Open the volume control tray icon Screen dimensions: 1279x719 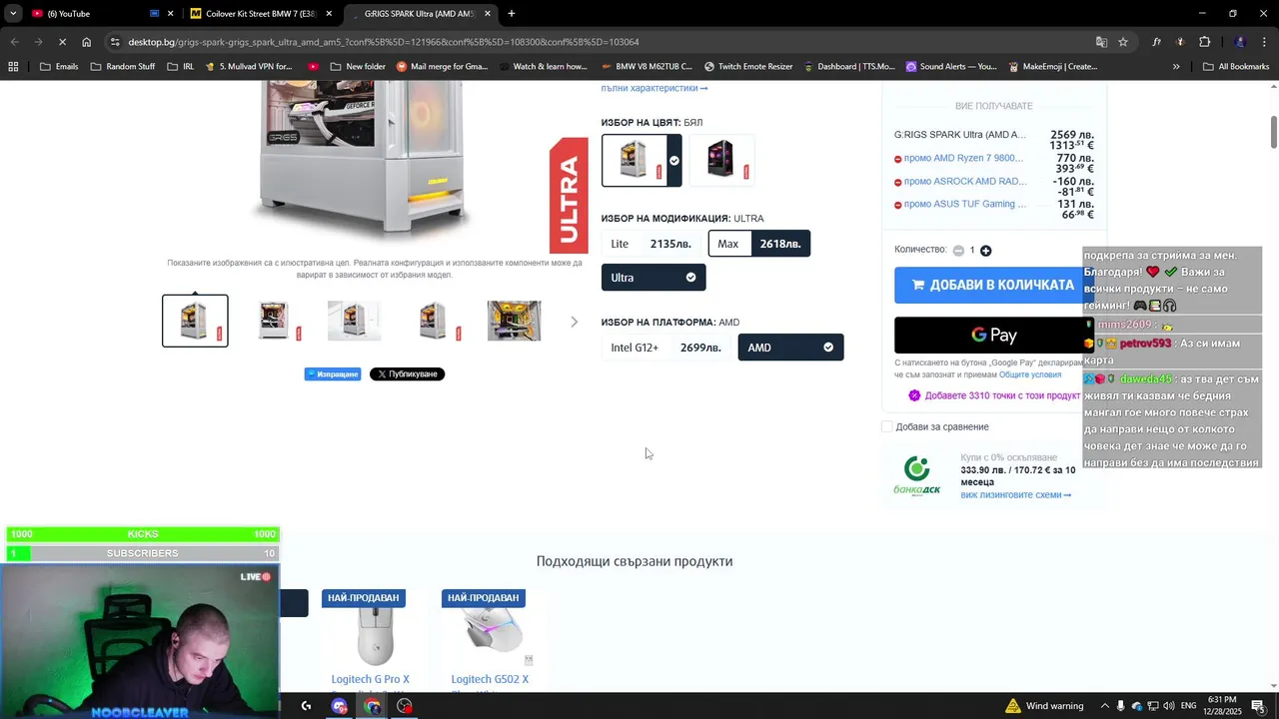1168,706
